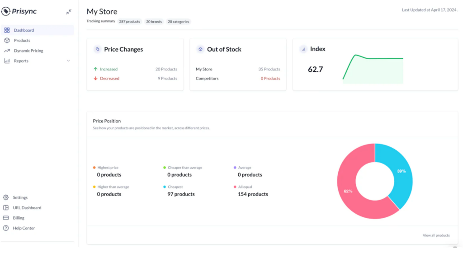This screenshot has width=463, height=253.
Task: Click the red 0 Products competitors count
Action: pyautogui.click(x=270, y=79)
